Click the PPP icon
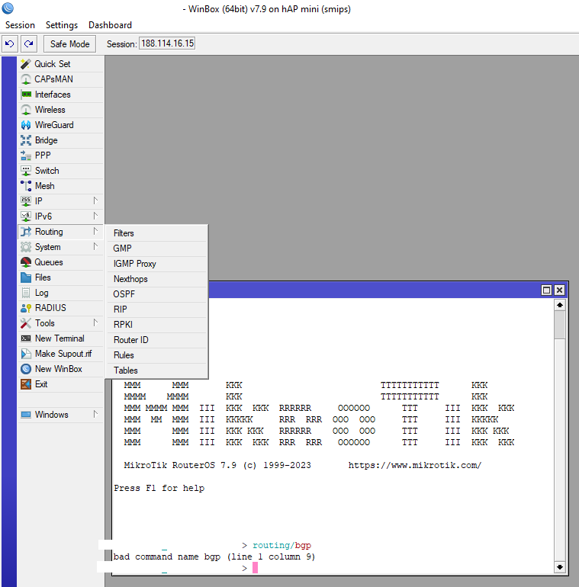 pyautogui.click(x=26, y=156)
